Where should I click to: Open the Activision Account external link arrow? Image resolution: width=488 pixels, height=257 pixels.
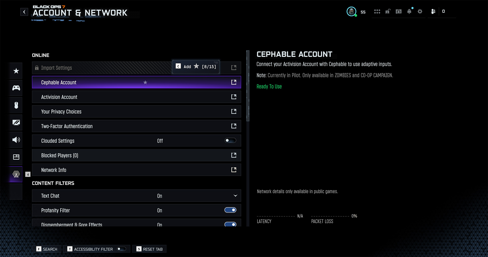[234, 97]
